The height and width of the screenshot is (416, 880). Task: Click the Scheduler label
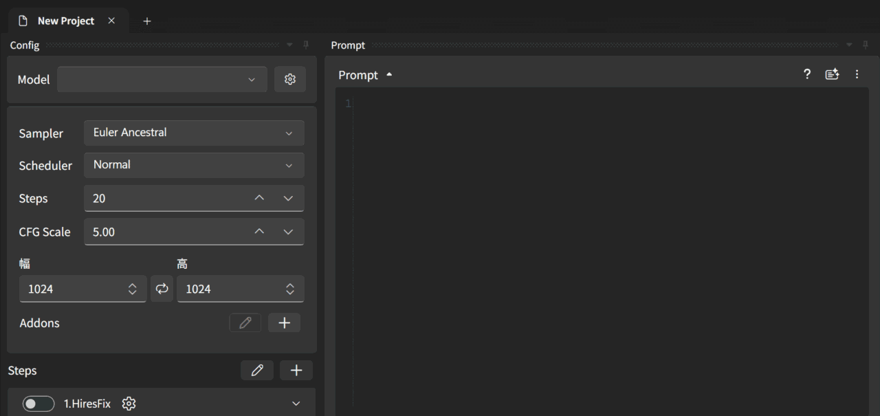coord(45,166)
